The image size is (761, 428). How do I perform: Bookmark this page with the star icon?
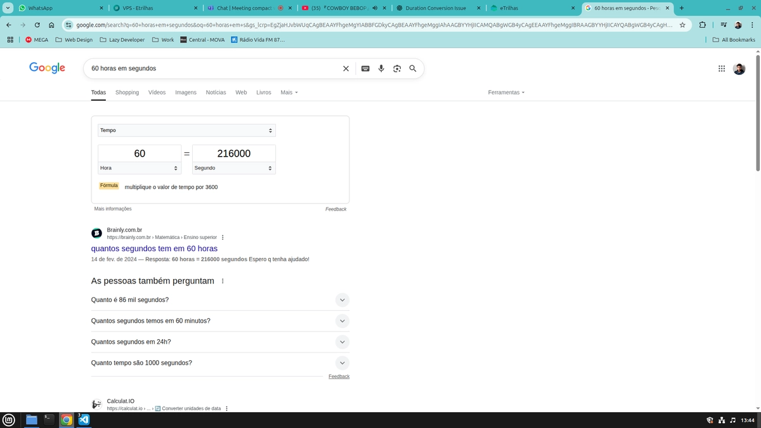click(682, 25)
